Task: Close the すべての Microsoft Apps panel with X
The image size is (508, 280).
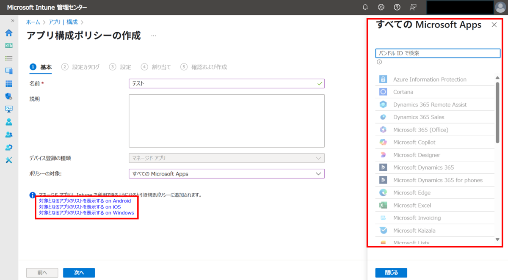Action: (494, 25)
